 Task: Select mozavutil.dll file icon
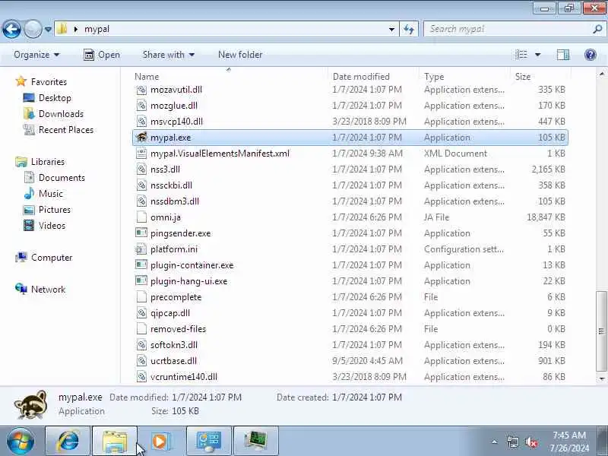(141, 90)
